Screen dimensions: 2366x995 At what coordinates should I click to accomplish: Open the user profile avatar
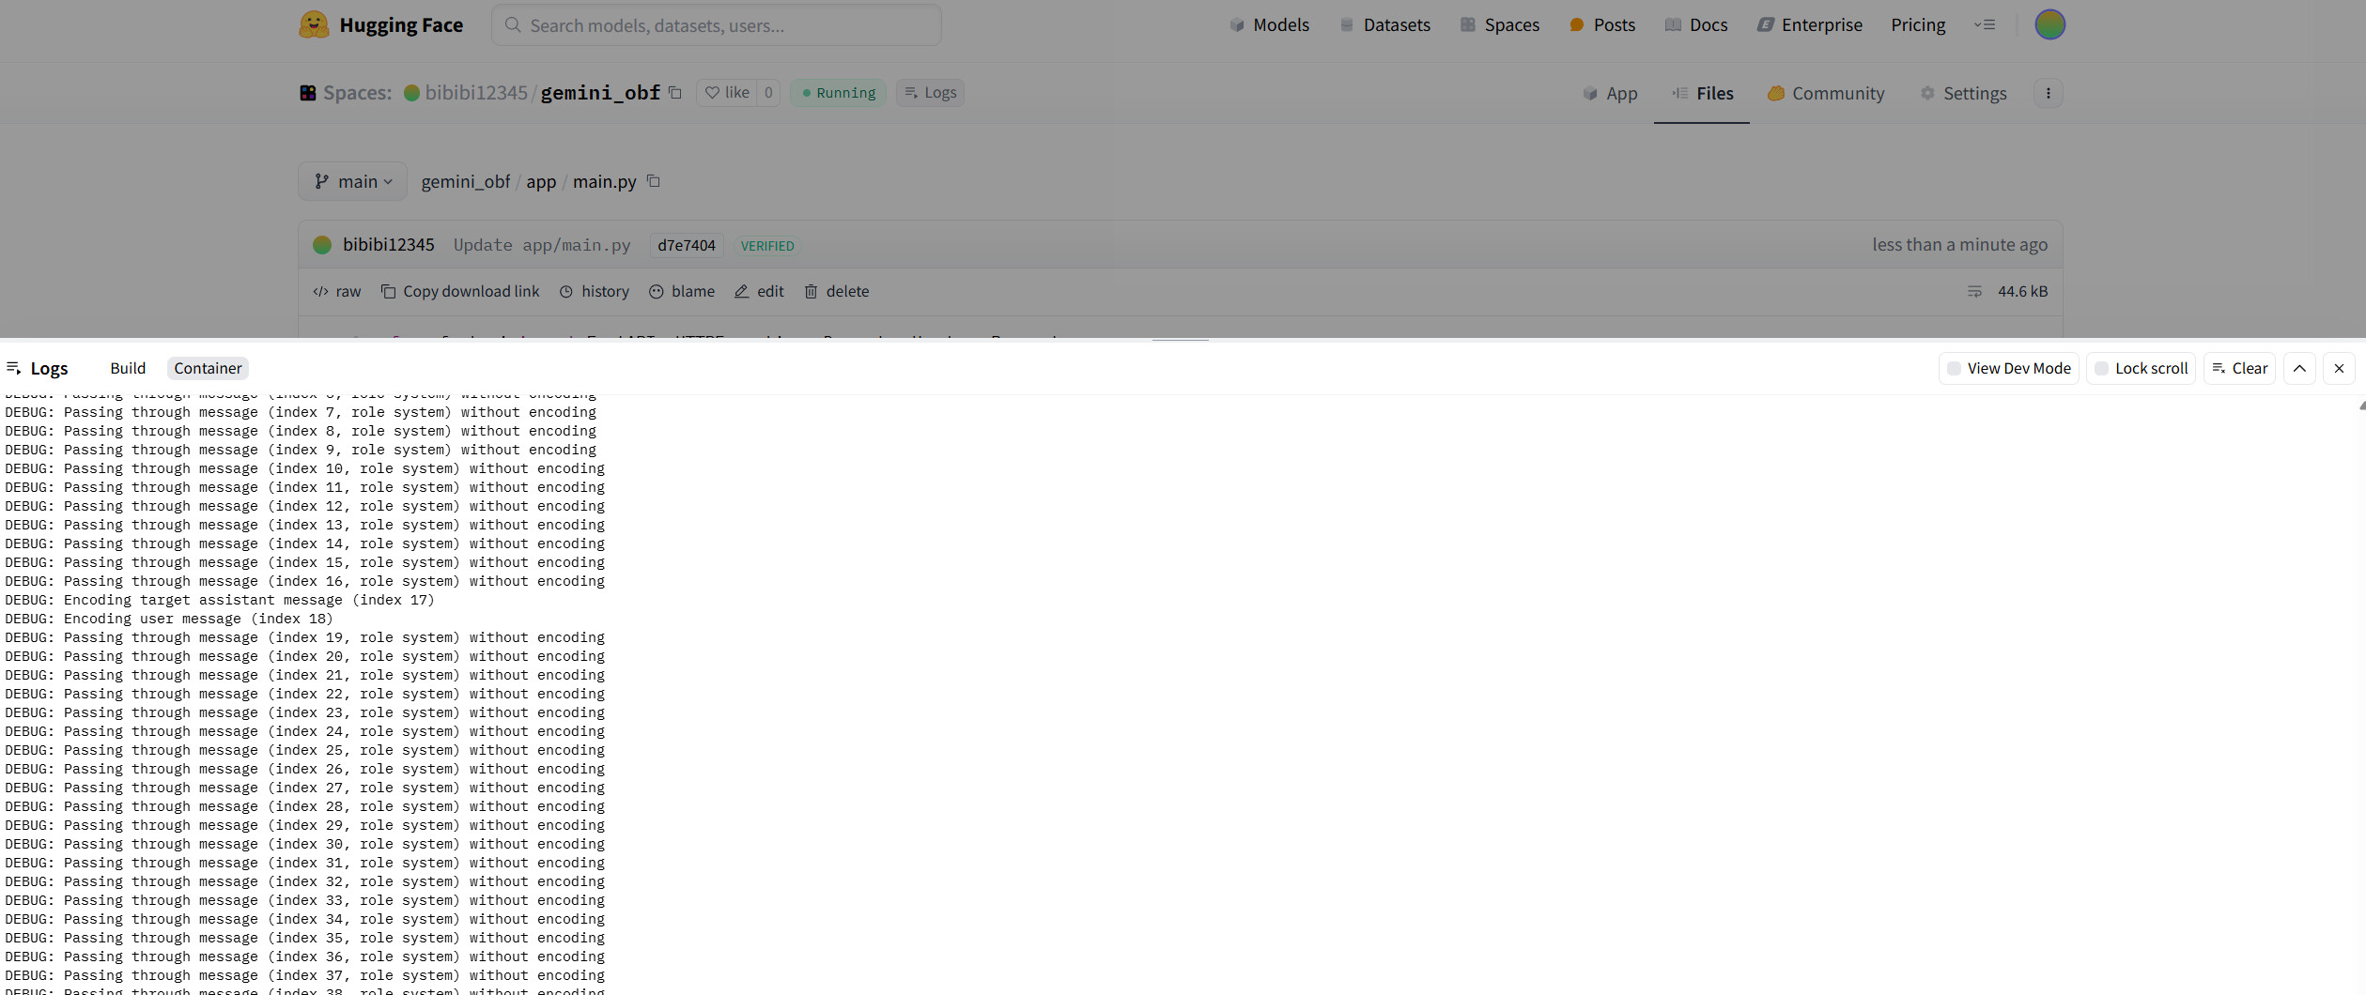[2049, 24]
